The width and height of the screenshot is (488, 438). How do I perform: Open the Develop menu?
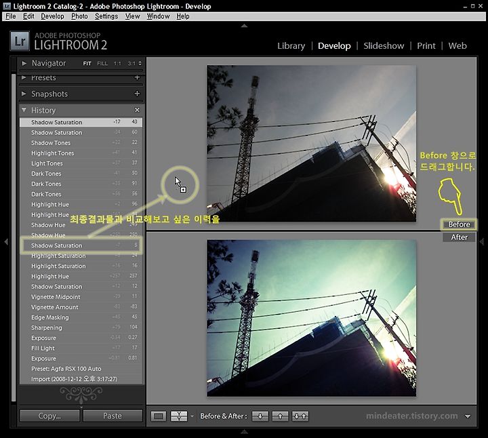52,16
